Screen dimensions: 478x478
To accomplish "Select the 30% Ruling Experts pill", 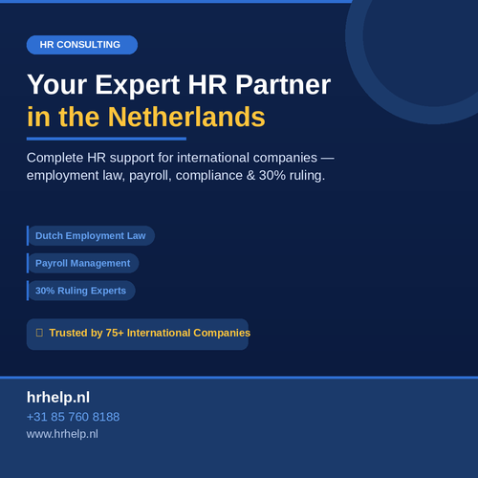I will pos(81,291).
